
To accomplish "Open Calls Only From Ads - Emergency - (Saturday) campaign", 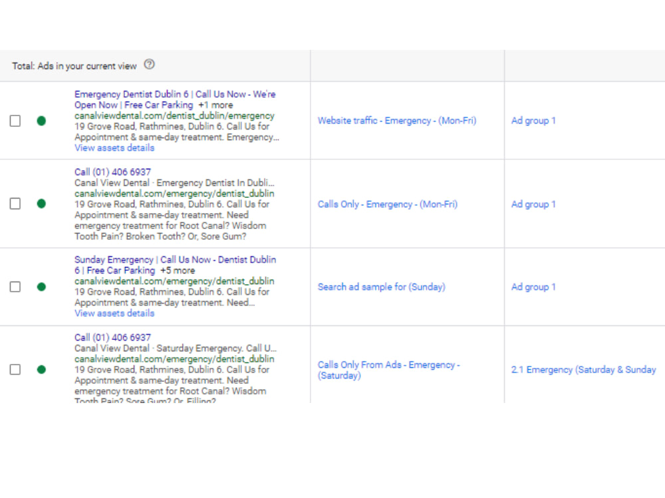I will point(388,370).
